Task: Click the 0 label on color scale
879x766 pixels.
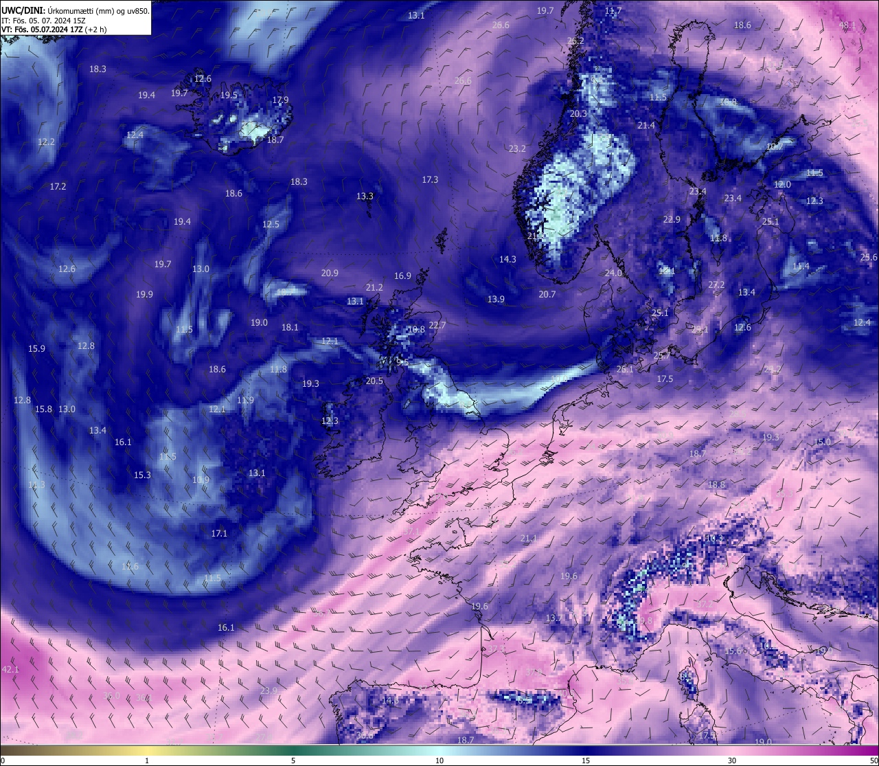Action: [2, 761]
